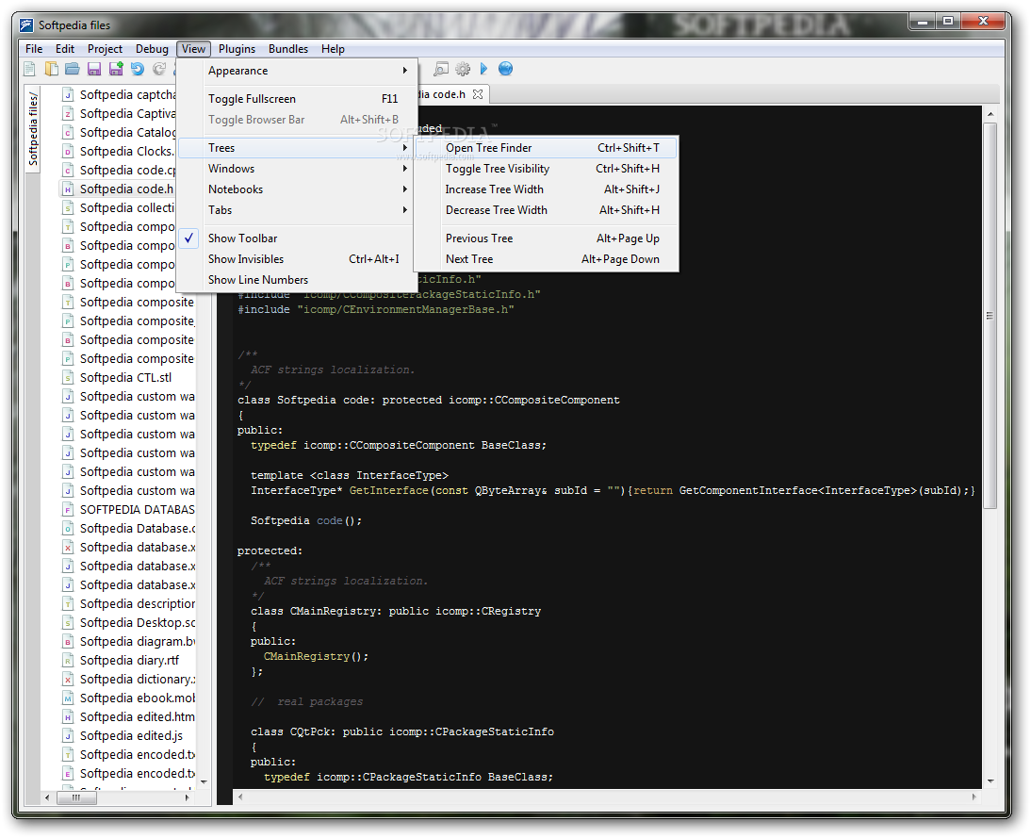Click the file icon of Softpedia description
1031x838 pixels.
68,604
